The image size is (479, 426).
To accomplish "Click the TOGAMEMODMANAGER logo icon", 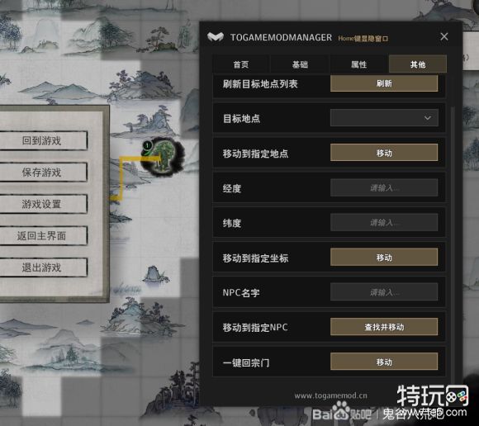I will (216, 37).
